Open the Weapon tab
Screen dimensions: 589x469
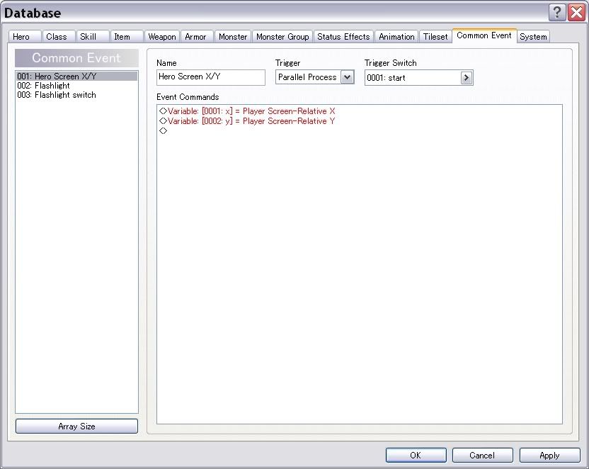coord(162,37)
